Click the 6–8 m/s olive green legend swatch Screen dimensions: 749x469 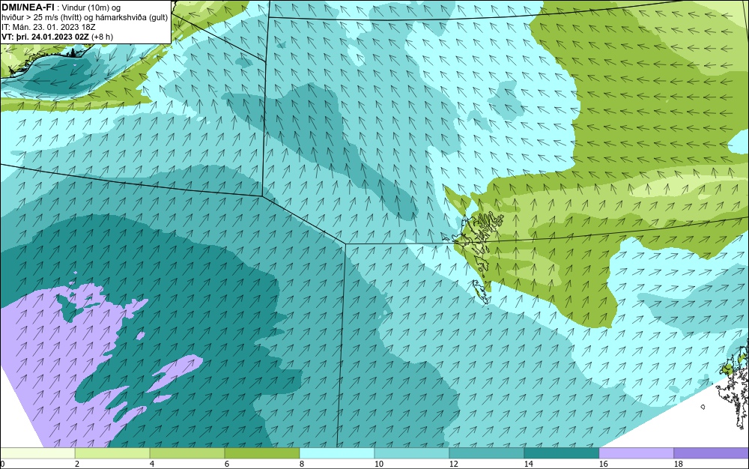[x=262, y=453]
